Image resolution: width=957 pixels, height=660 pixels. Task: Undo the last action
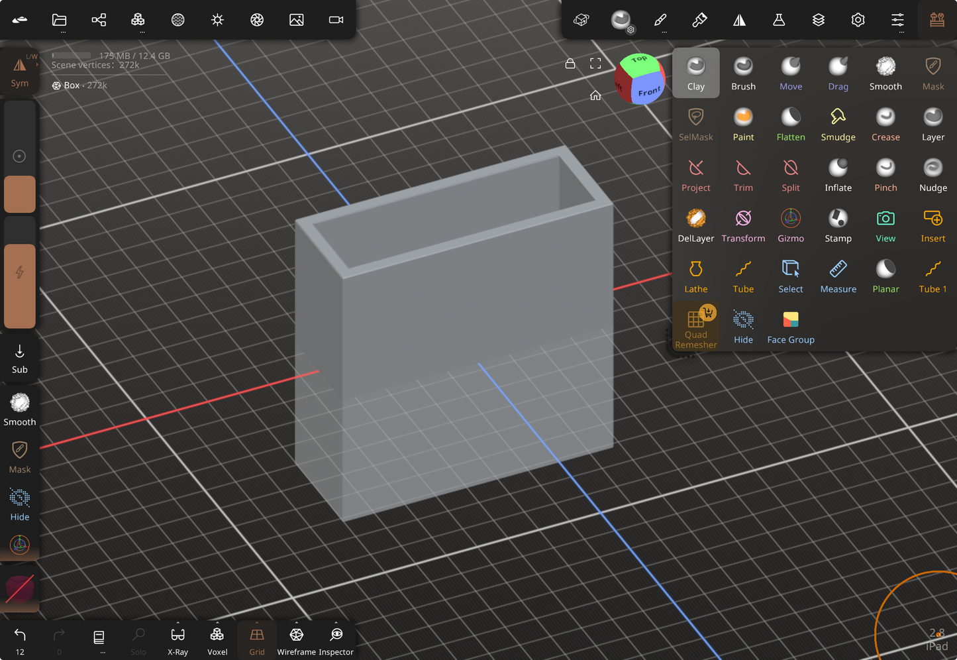click(20, 639)
